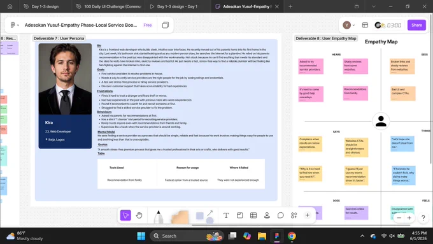Open the weather widget Mostly cloudy
The image size is (433, 244).
coord(24,236)
